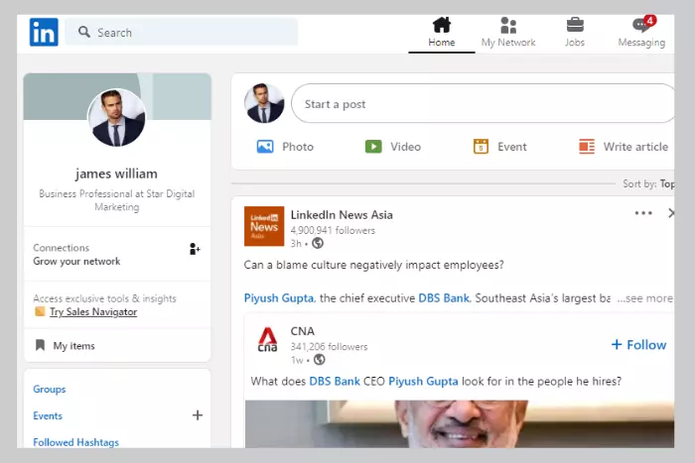The height and width of the screenshot is (463, 695).
Task: Open the My Network tab
Action: [x=508, y=34]
